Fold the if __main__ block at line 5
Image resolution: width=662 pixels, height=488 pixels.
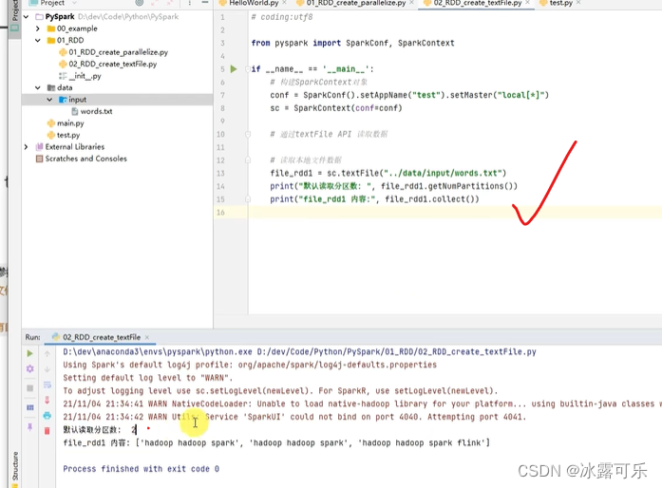(x=248, y=68)
